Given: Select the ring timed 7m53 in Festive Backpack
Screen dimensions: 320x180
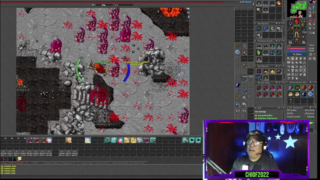Looking at the screenshot, I should (x=272, y=46).
